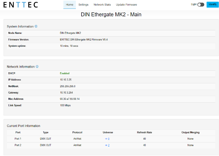Viewport: 219px width, 156px height.
Task: Click refresh rate 40 in Port 1 row
Action: [x=144, y=139]
